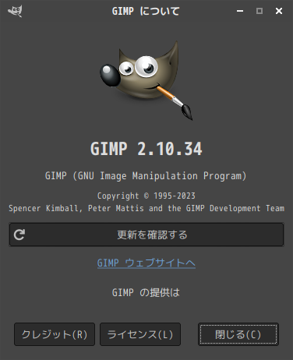
Task: Show the license with ライセンス(L) button
Action: 140,334
